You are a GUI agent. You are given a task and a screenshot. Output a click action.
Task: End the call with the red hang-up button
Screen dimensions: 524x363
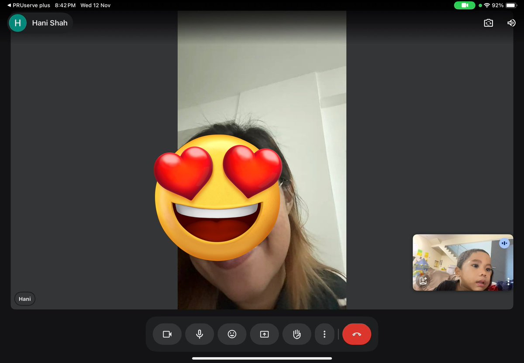click(x=357, y=334)
